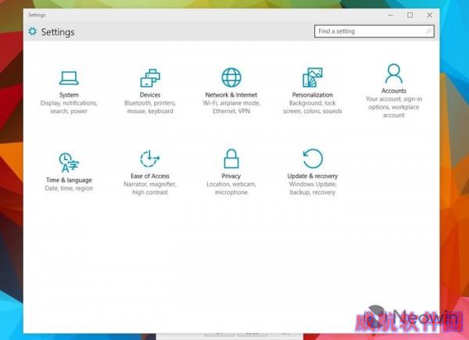The height and width of the screenshot is (340, 469).
Task: Open the Personalization picture icon
Action: pyautogui.click(x=313, y=77)
